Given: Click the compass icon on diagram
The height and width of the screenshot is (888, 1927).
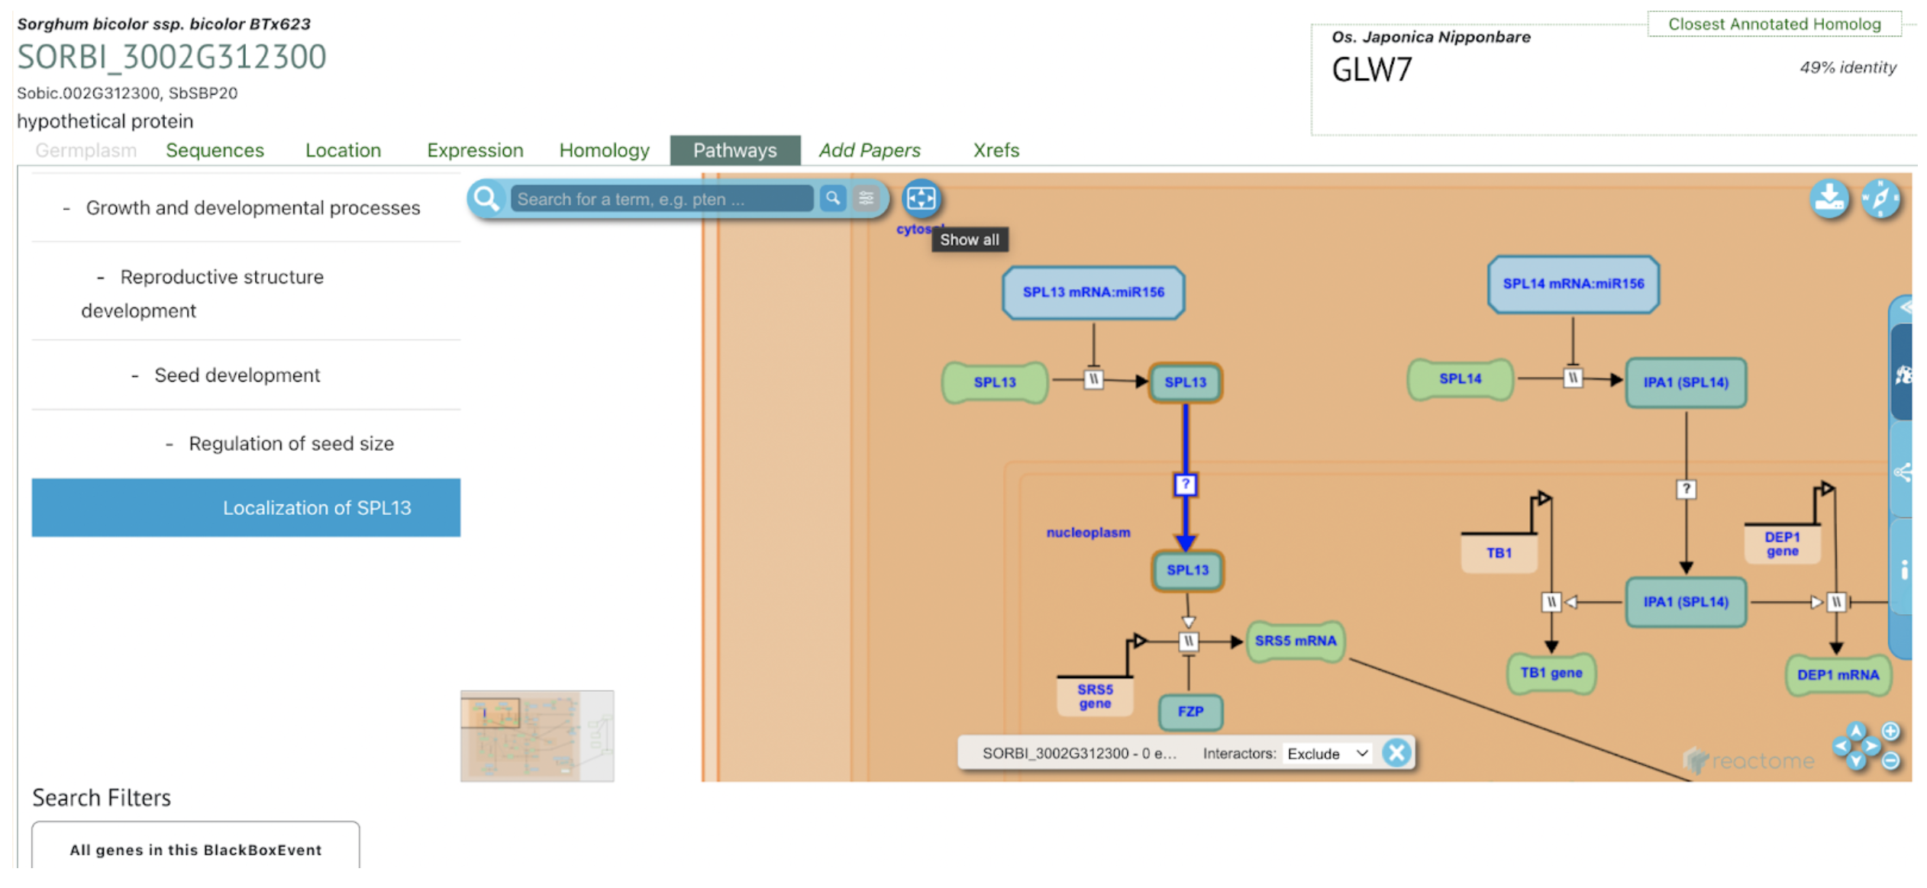Looking at the screenshot, I should click(1880, 199).
